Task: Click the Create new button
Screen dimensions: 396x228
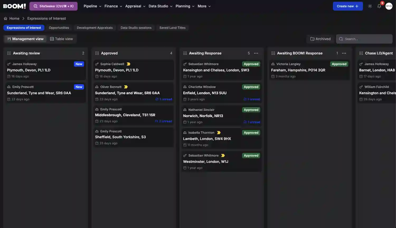Action: (x=348, y=6)
